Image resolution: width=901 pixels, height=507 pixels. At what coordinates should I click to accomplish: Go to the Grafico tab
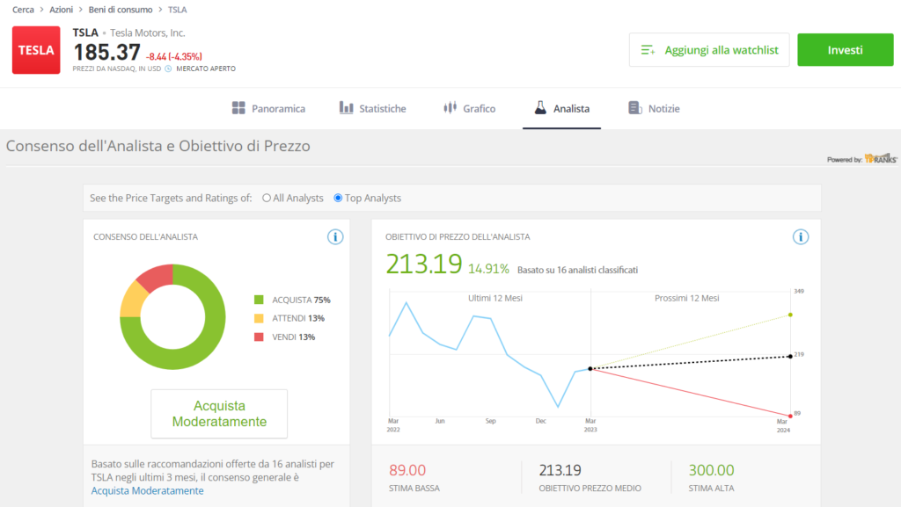(x=470, y=108)
